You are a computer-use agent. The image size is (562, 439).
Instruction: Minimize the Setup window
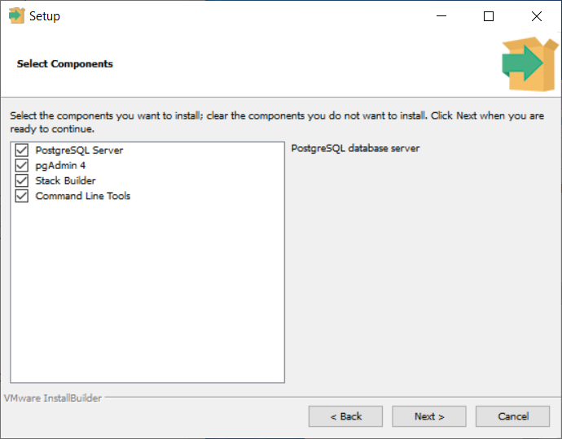[441, 16]
